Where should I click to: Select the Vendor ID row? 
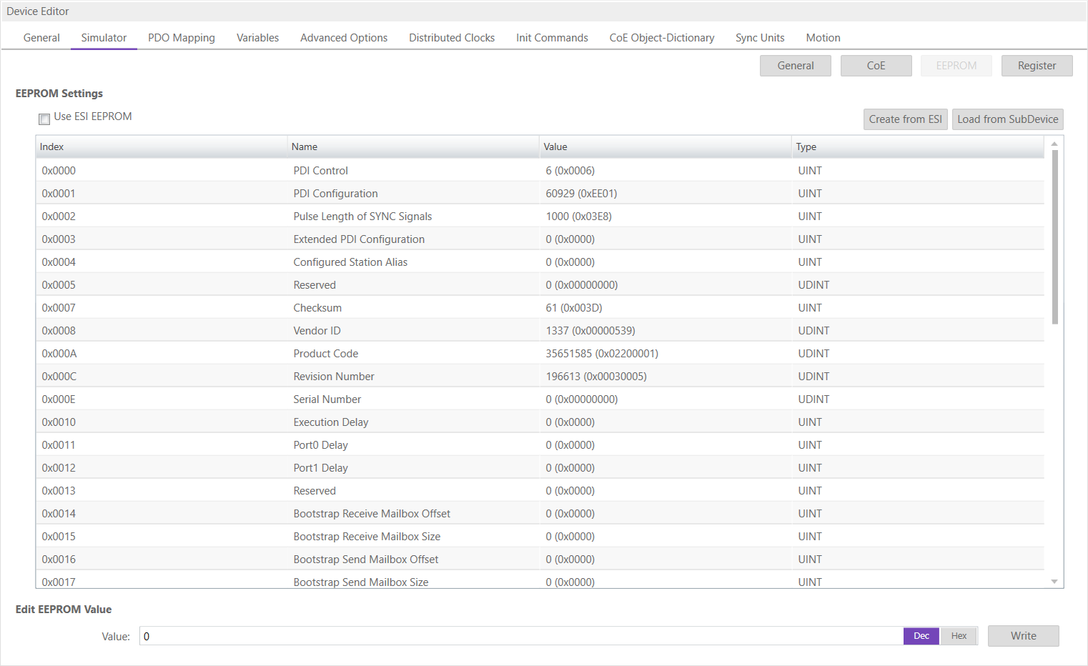coord(317,331)
